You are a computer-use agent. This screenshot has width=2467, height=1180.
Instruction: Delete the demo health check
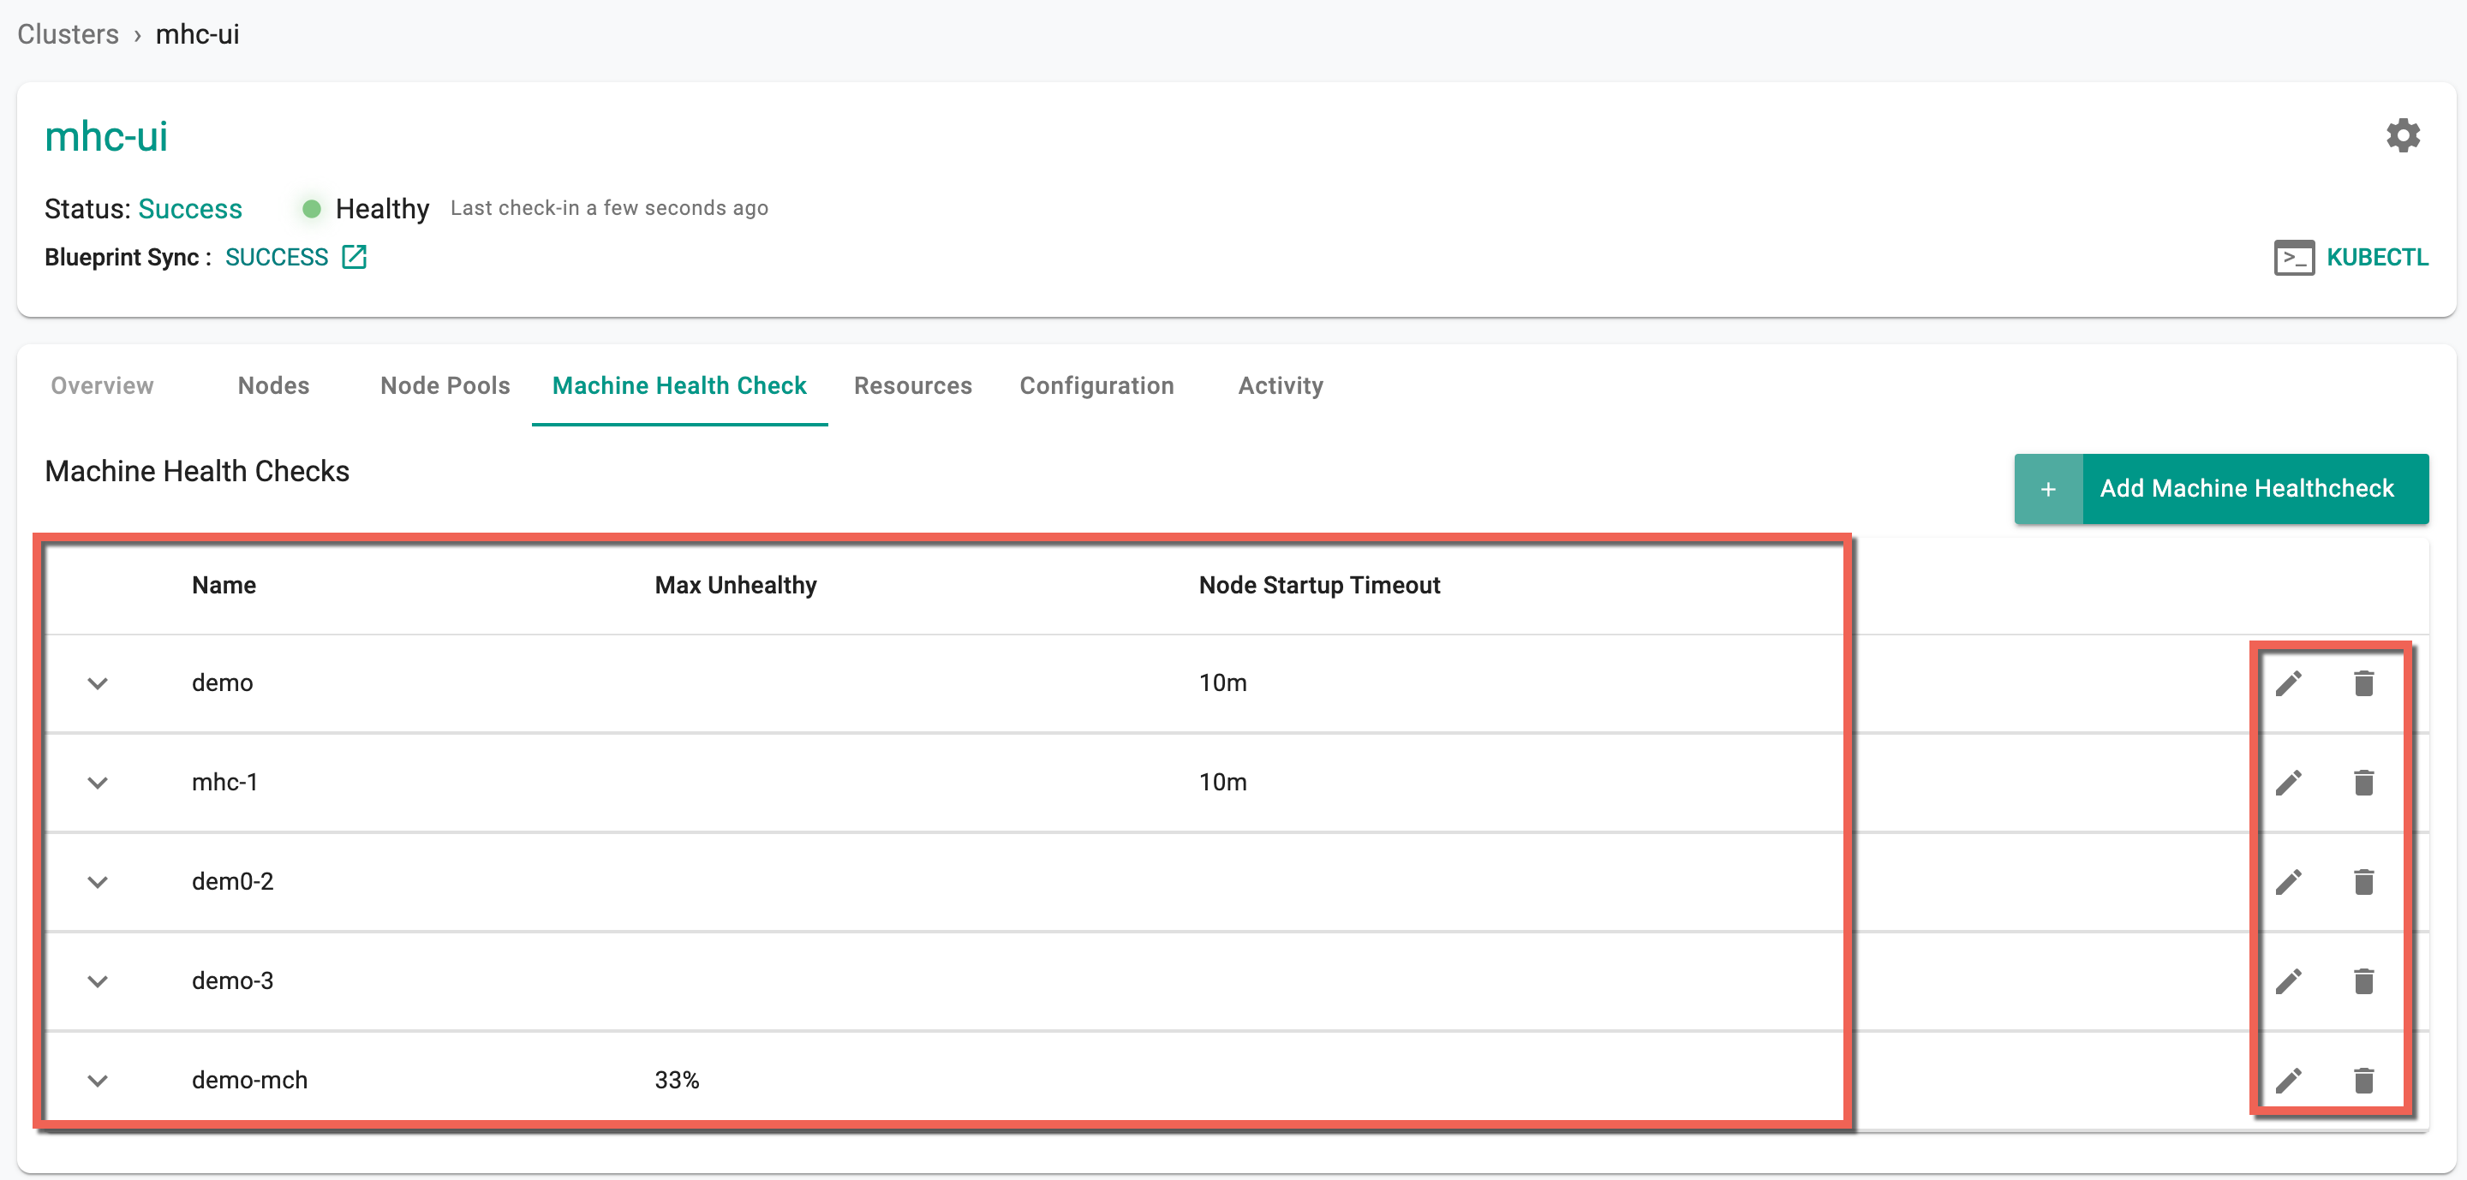click(x=2363, y=683)
